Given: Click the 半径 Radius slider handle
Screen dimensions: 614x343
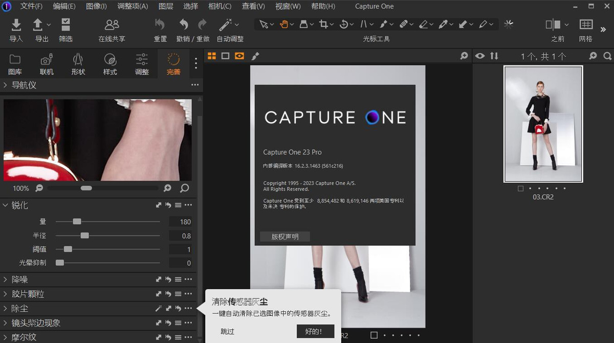Looking at the screenshot, I should [x=85, y=235].
